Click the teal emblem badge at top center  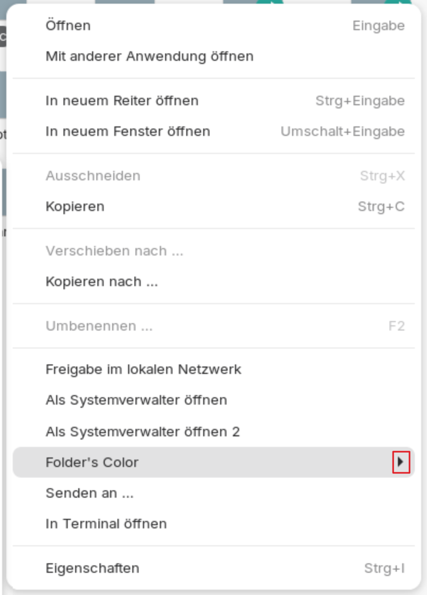[270, 3]
